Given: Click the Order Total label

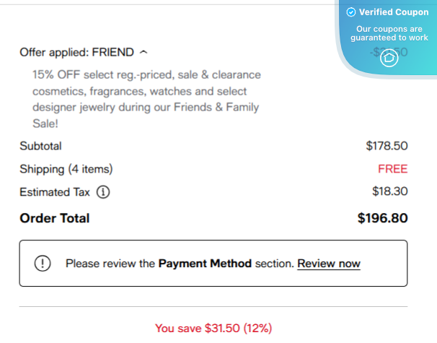Looking at the screenshot, I should click(55, 218).
